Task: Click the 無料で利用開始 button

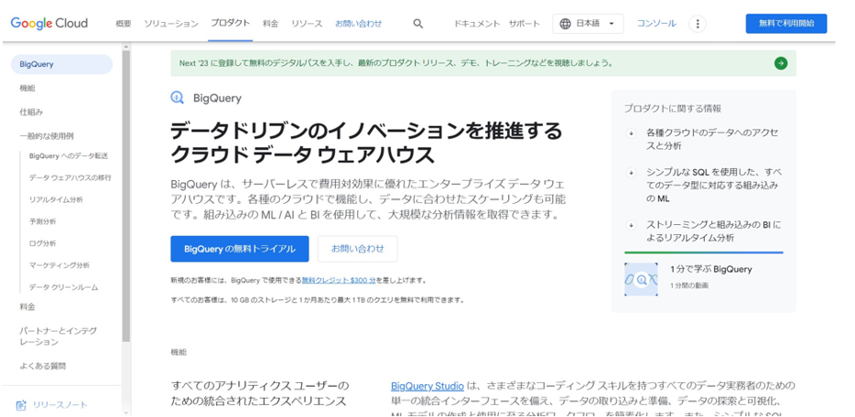Action: click(785, 24)
